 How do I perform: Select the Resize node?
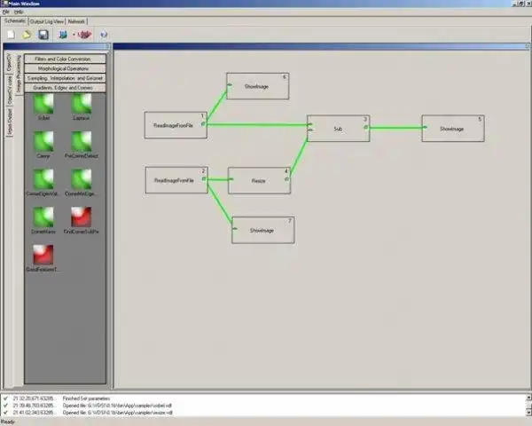tap(259, 181)
